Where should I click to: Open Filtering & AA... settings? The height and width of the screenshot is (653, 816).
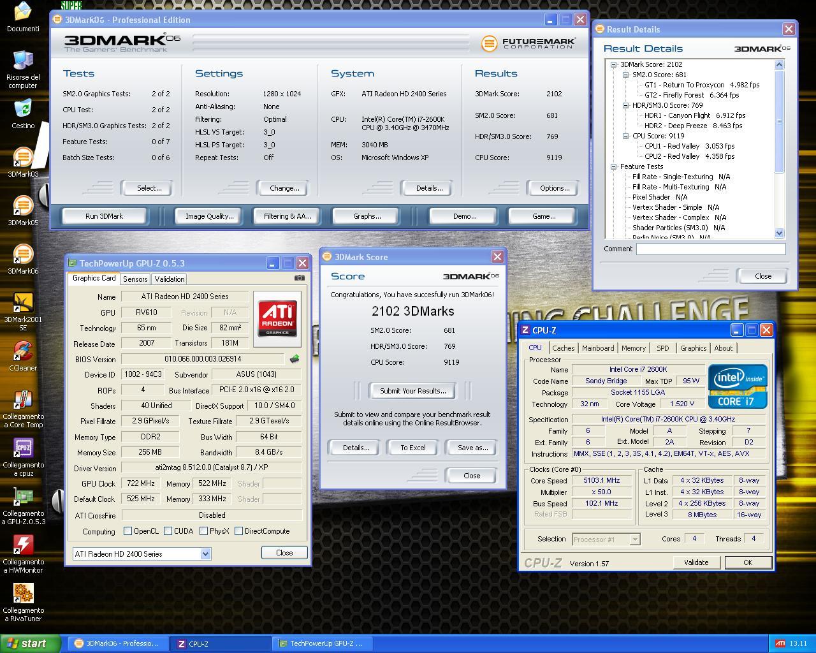click(x=288, y=216)
